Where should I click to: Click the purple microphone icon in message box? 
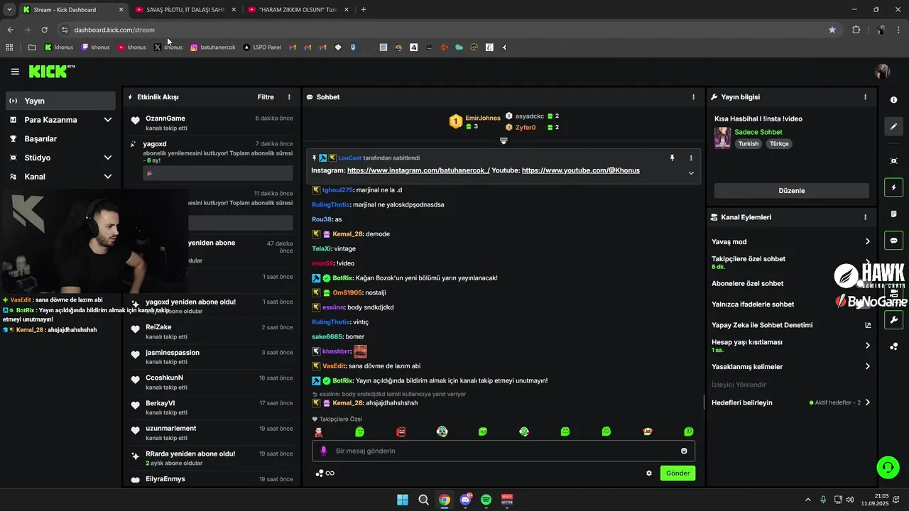324,451
